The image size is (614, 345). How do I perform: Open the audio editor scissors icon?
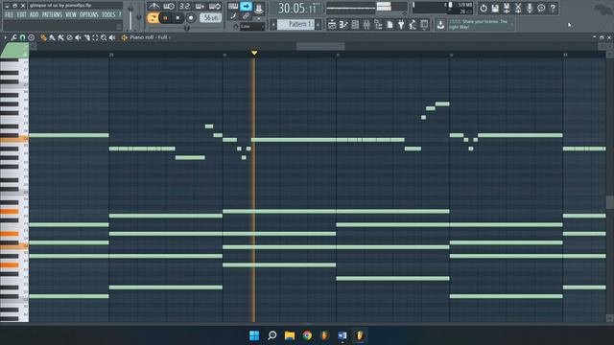[x=518, y=8]
